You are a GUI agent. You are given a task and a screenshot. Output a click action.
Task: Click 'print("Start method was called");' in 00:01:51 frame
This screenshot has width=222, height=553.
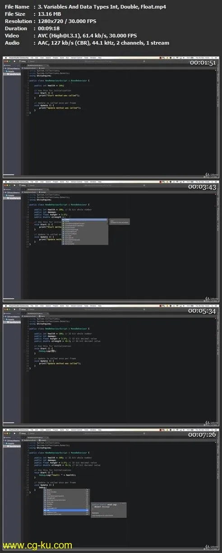point(59,96)
